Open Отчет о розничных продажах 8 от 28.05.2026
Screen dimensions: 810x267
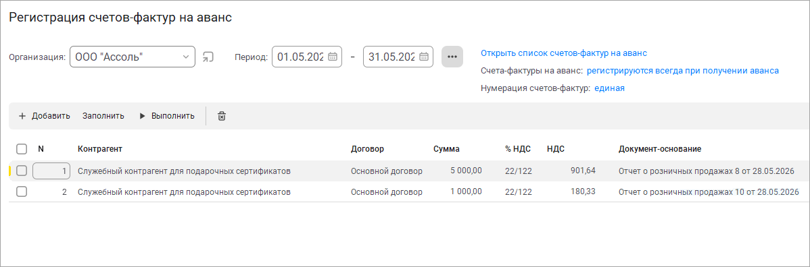[706, 171]
